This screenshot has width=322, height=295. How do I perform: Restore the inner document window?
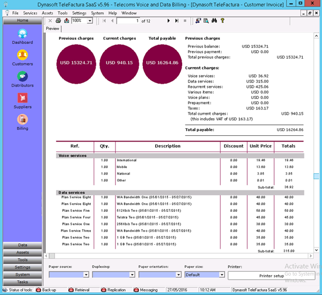310,13
